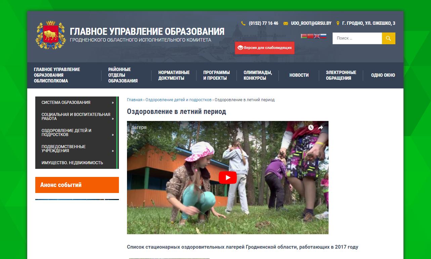This screenshot has height=259, width=431.
Task: Open the Одно окно menu item
Action: tap(383, 75)
